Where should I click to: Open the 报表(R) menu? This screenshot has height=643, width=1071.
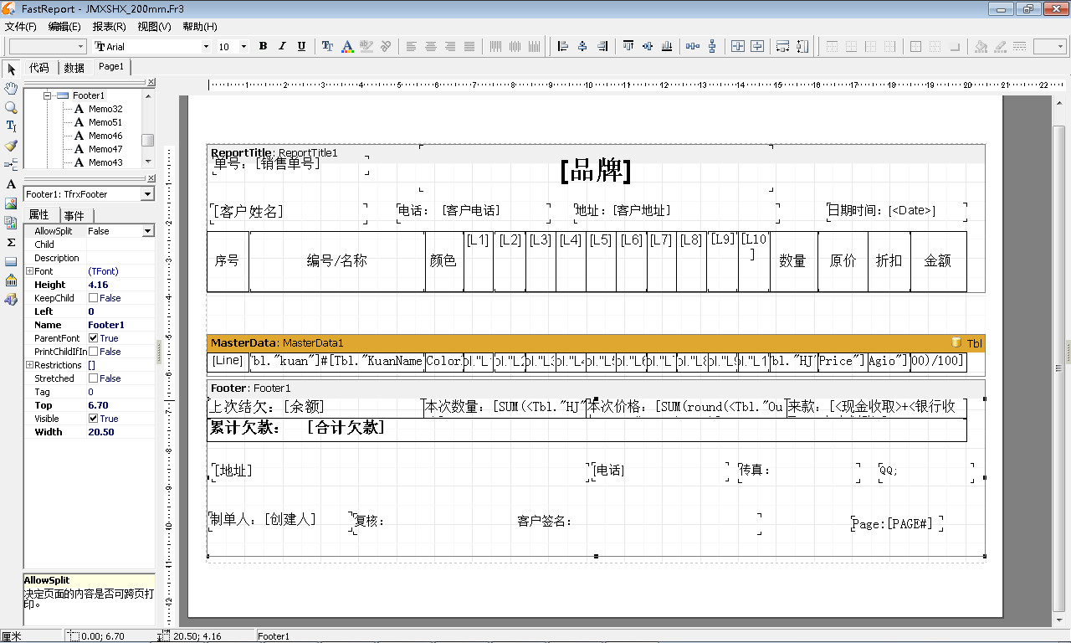(109, 27)
